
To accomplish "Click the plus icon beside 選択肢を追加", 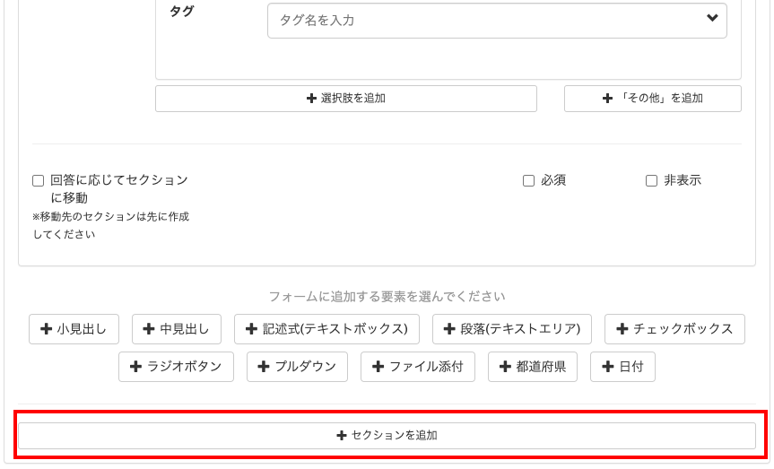I will pyautogui.click(x=311, y=99).
